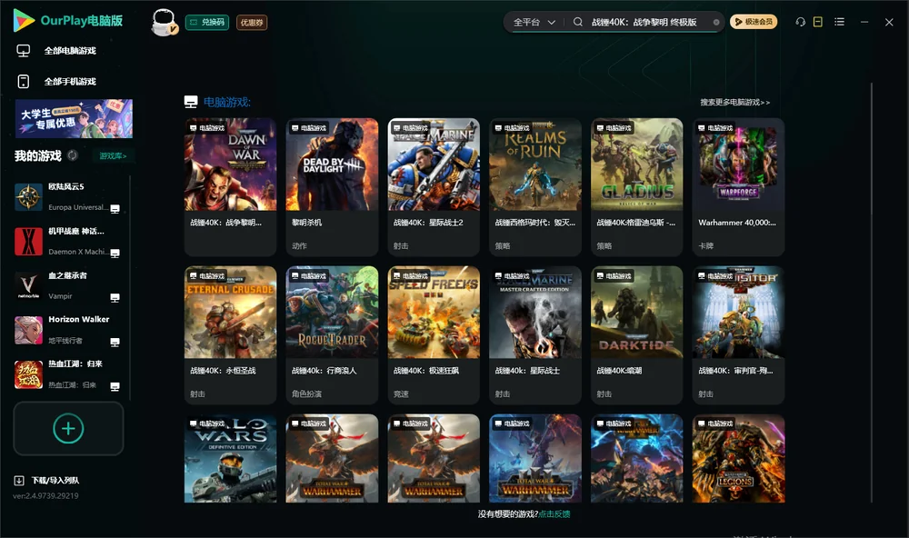Image resolution: width=909 pixels, height=538 pixels.
Task: Open 热血江湖: 归来 game icon in my games
Action: [28, 374]
